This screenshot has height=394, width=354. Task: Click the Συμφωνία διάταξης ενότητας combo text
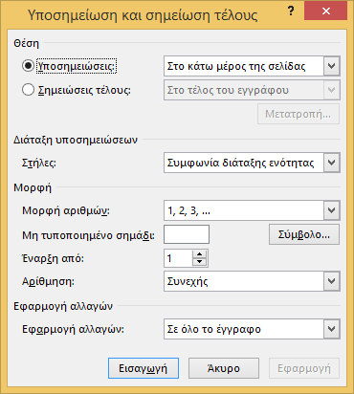coord(241,163)
